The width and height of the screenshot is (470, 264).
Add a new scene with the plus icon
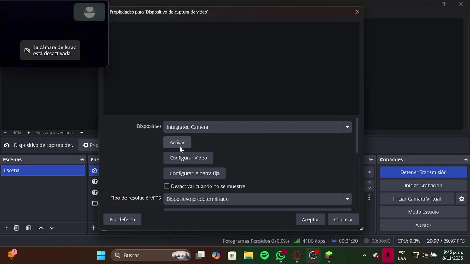tap(6, 228)
